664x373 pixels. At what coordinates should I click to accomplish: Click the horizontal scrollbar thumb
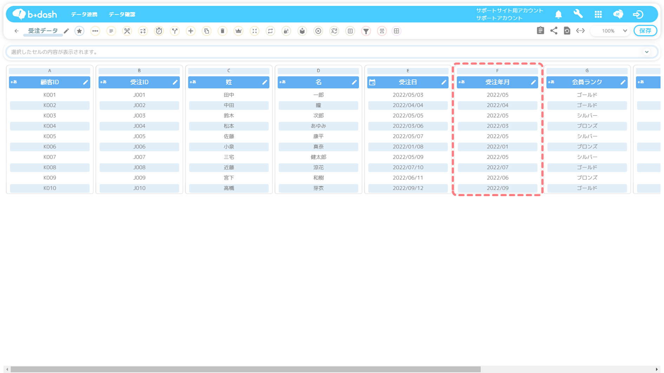coord(245,369)
